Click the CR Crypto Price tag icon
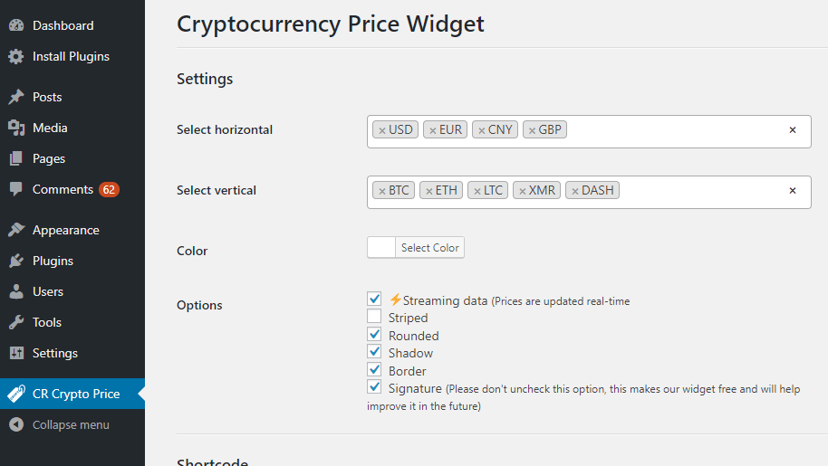Image resolution: width=828 pixels, height=466 pixels. [x=16, y=394]
